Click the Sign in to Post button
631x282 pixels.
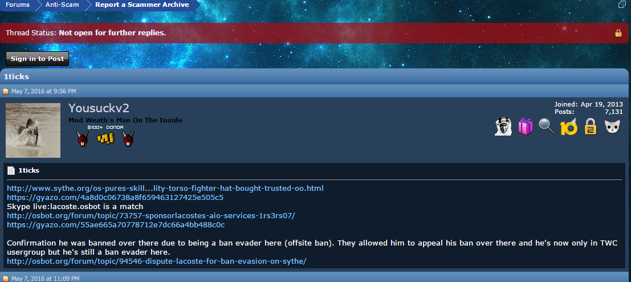(x=38, y=59)
